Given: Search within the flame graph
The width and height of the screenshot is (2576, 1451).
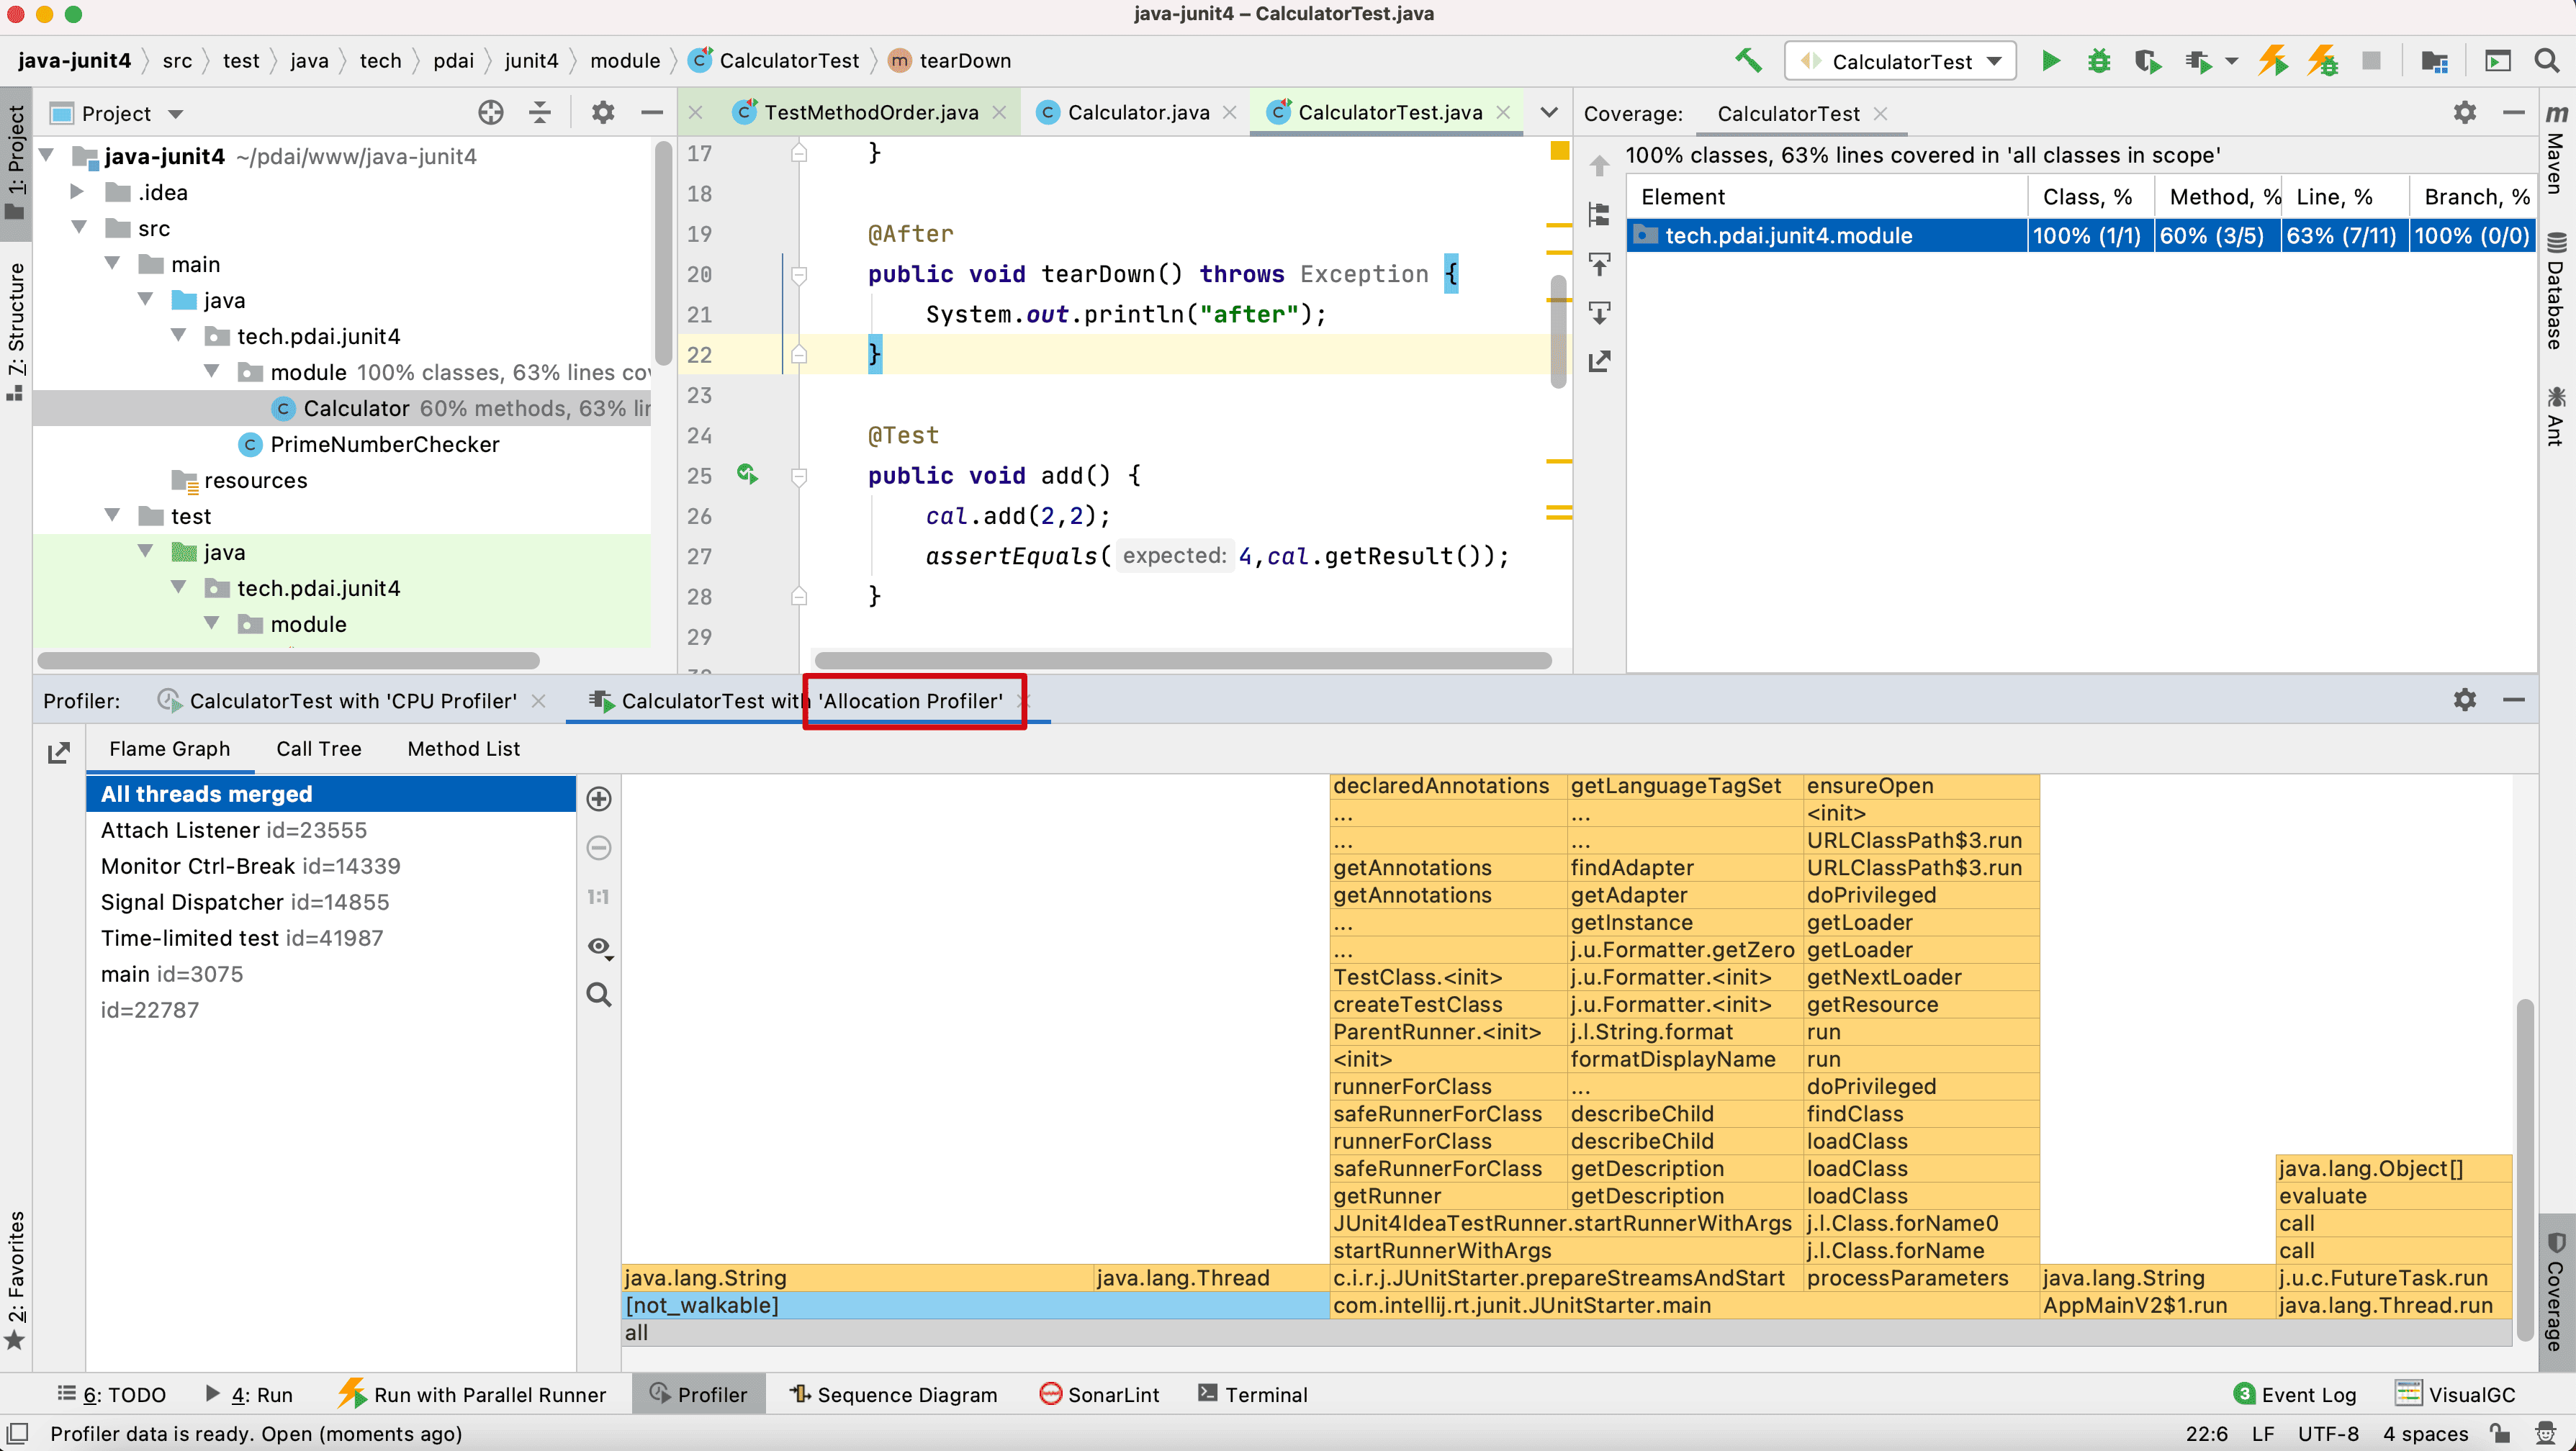Looking at the screenshot, I should (598, 995).
